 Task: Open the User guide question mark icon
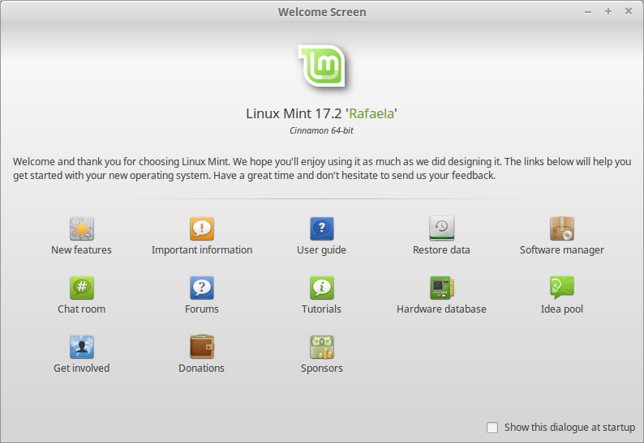click(321, 228)
